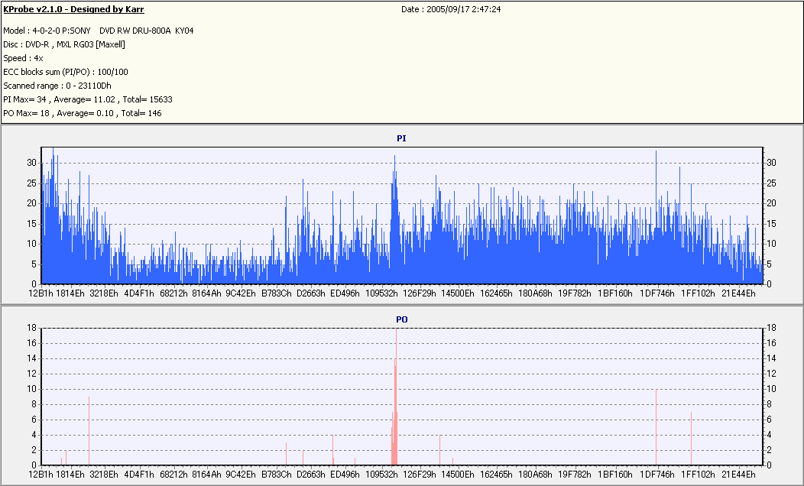This screenshot has width=804, height=486.
Task: Select the Disc DVD-R MXL RG03 [Maxell] line
Action: tap(64, 44)
